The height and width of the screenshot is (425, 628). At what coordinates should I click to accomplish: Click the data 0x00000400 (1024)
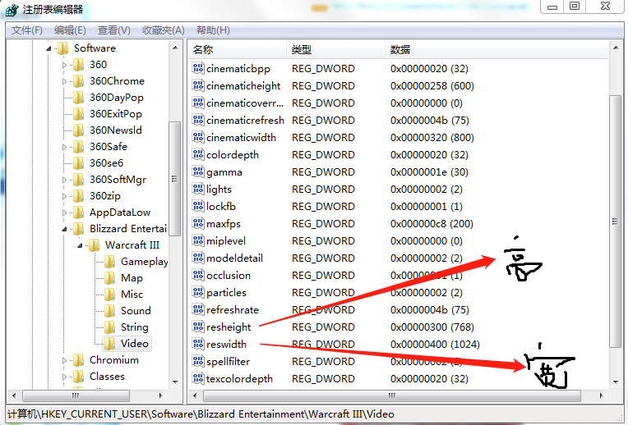coord(435,345)
